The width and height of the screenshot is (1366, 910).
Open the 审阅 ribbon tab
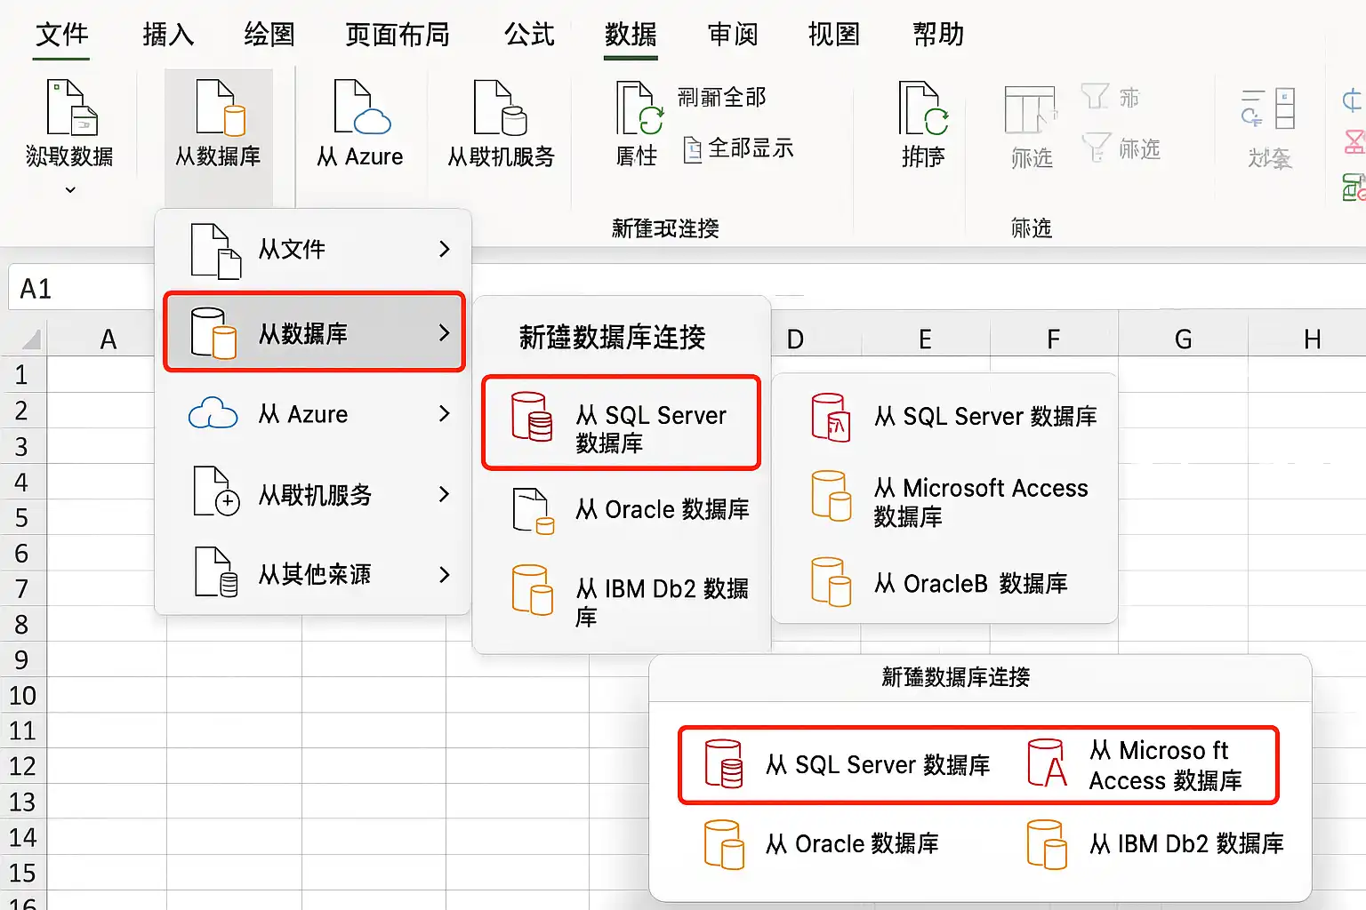tap(733, 35)
